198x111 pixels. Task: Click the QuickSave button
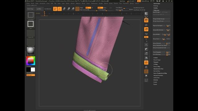point(122,1)
